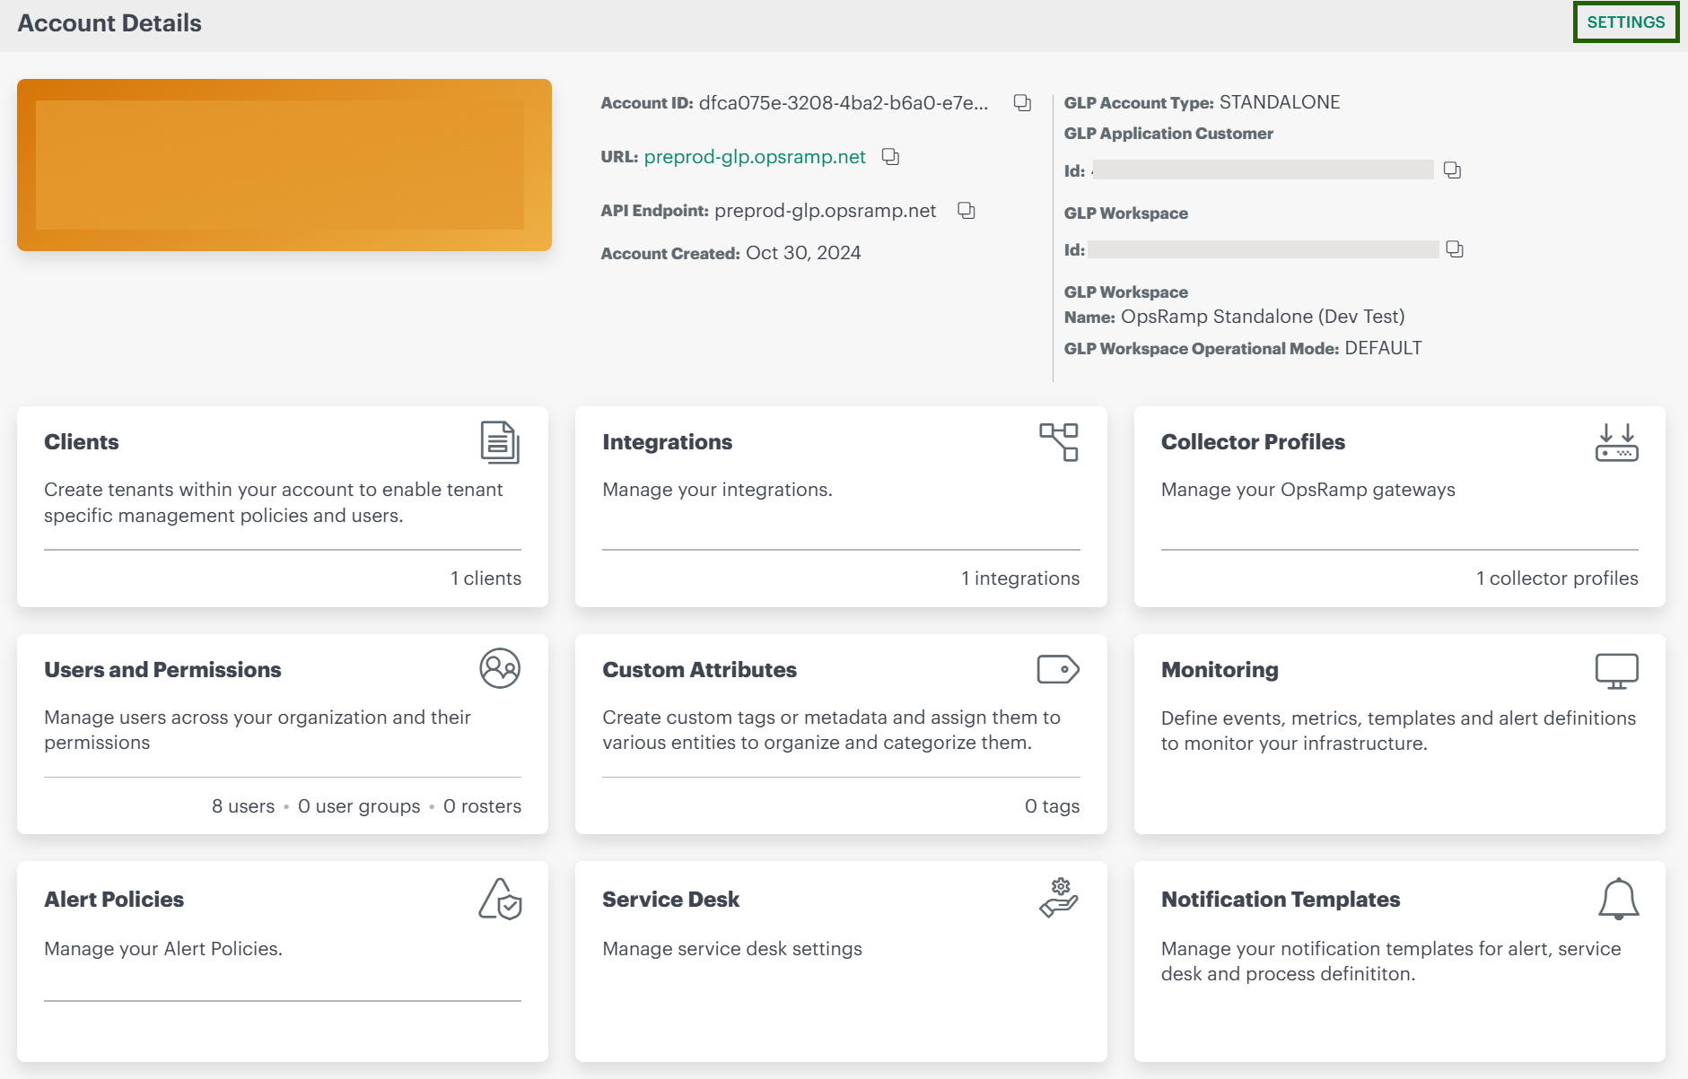Click the Monitoring screen icon
Image resolution: width=1688 pixels, height=1079 pixels.
pos(1616,670)
